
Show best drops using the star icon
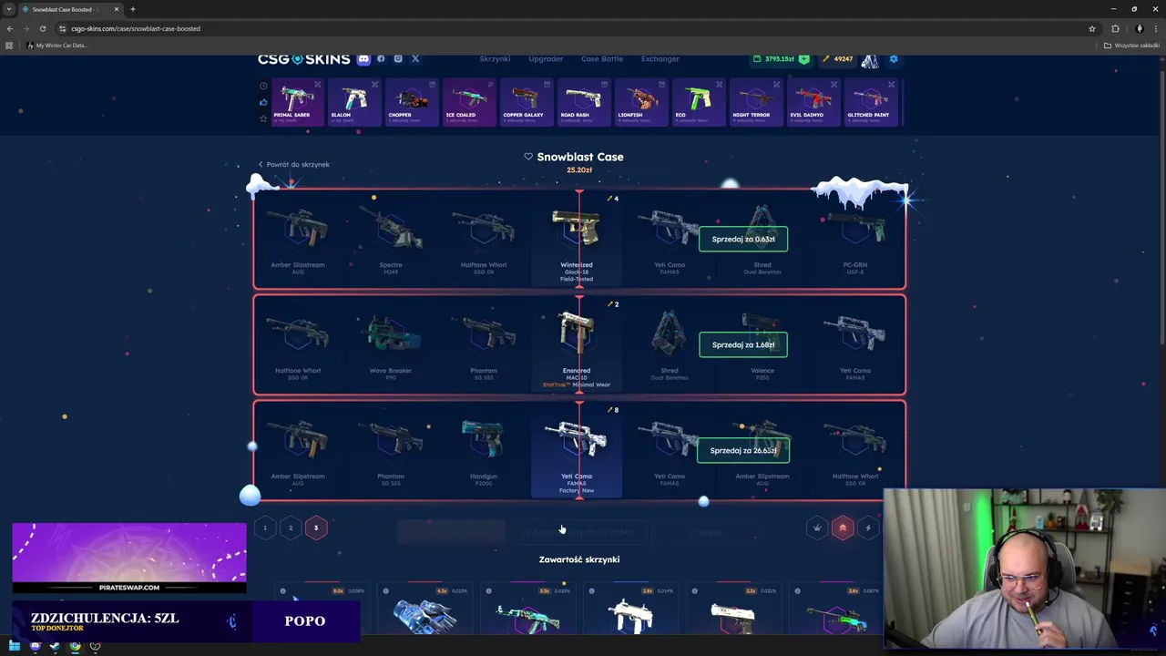coord(263,118)
